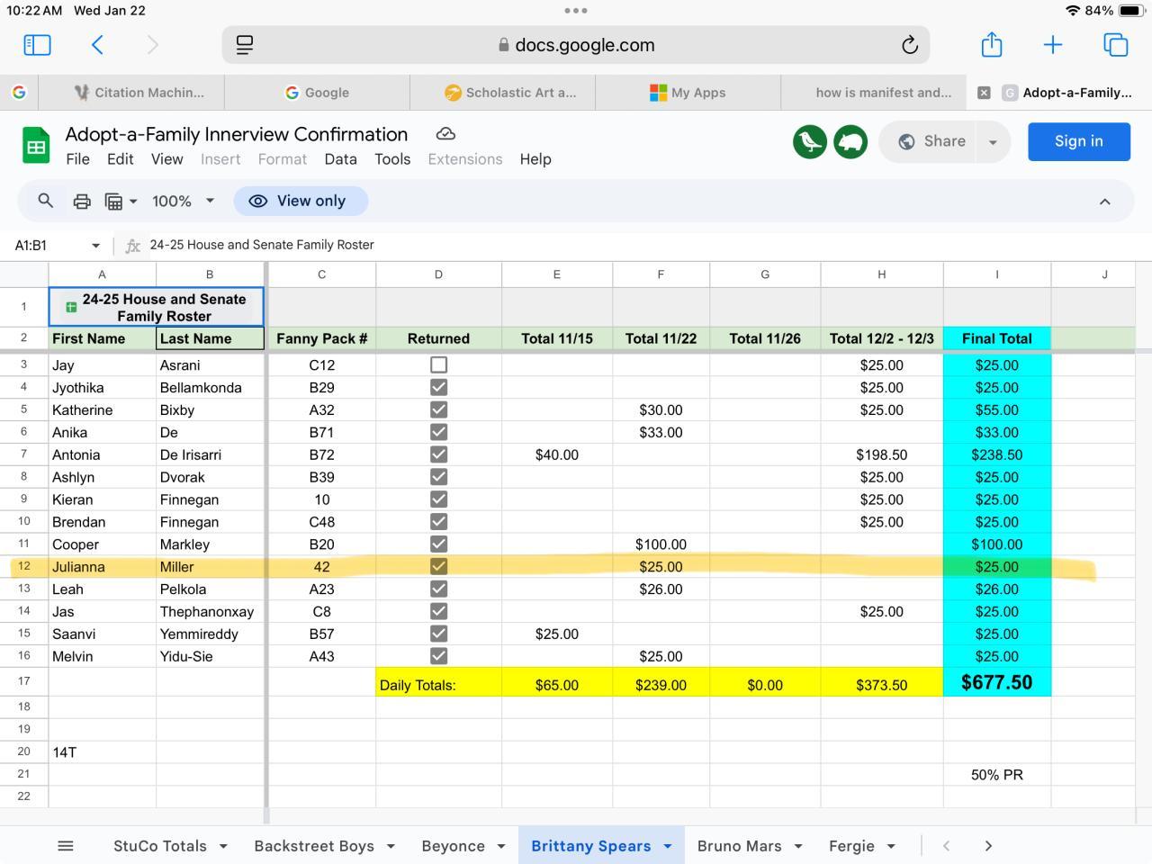1152x864 pixels.
Task: Open the all sheets hamburger list
Action: click(x=65, y=846)
